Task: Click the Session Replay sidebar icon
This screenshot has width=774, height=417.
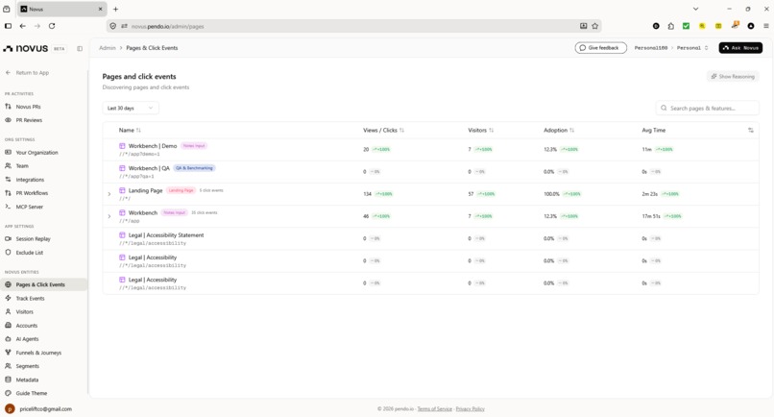Action: (8, 238)
